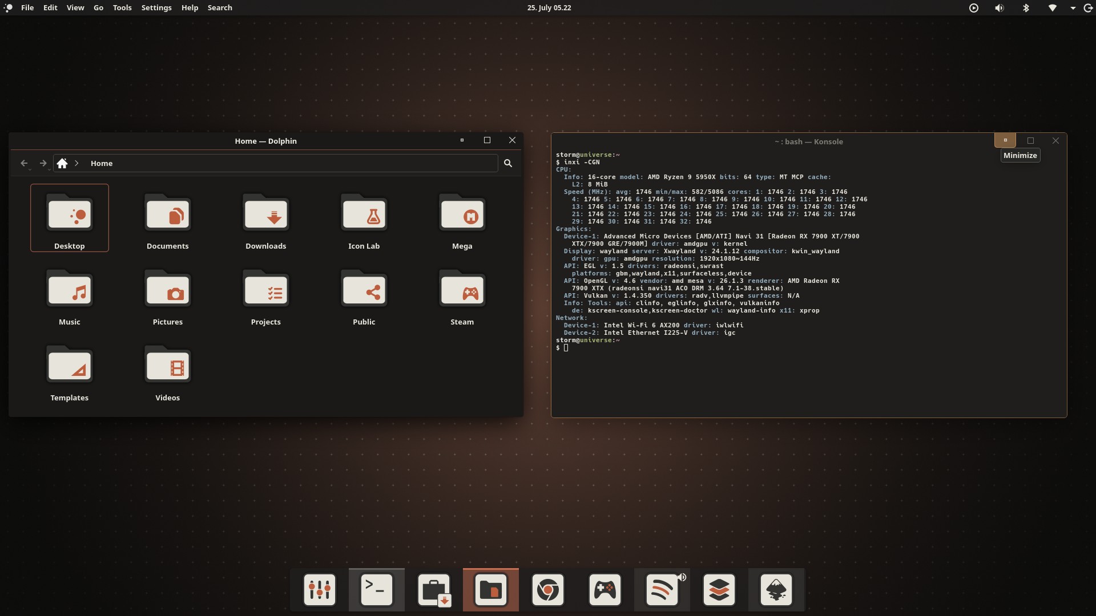Click the file manager icon in dock
Image resolution: width=1096 pixels, height=616 pixels.
pos(491,590)
